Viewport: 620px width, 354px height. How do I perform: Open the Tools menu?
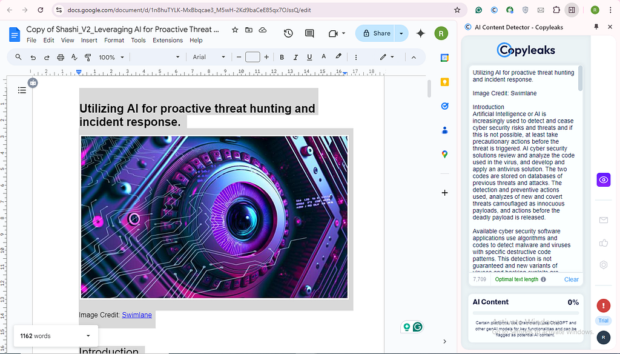[139, 41]
